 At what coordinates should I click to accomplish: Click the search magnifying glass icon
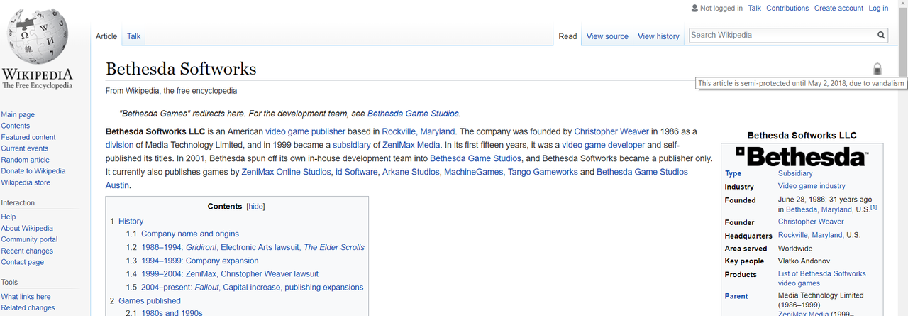tap(881, 35)
